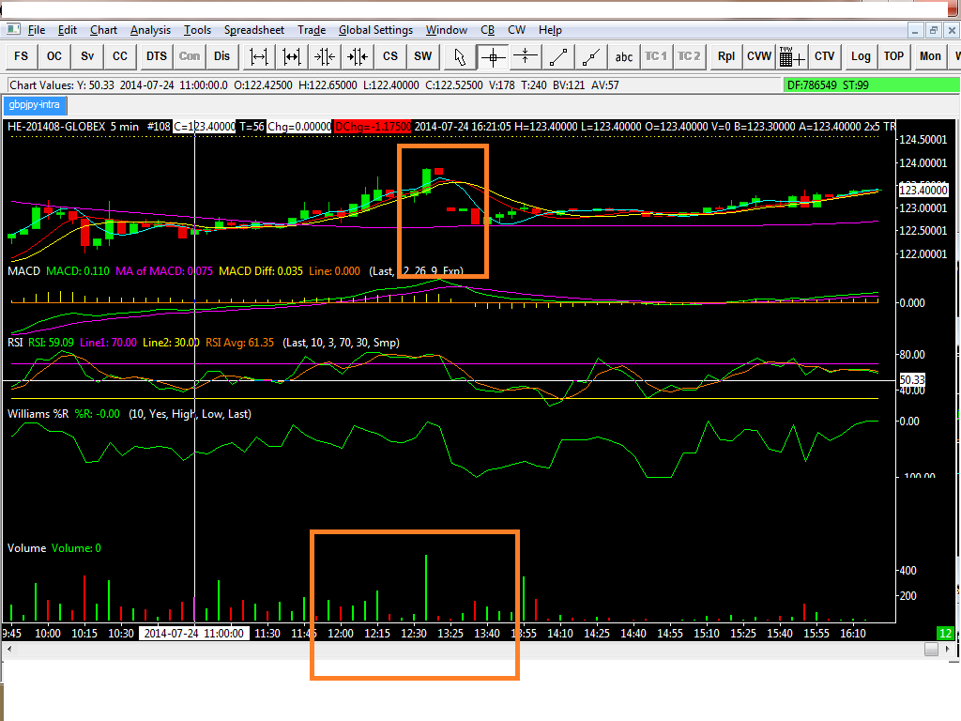Click the FS toolbar button
Image resolution: width=961 pixels, height=721 pixels.
21,57
